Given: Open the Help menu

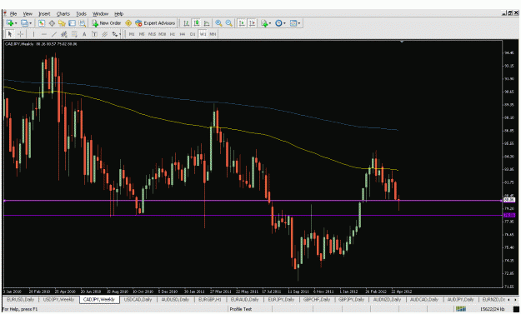Looking at the screenshot, I should [x=118, y=14].
